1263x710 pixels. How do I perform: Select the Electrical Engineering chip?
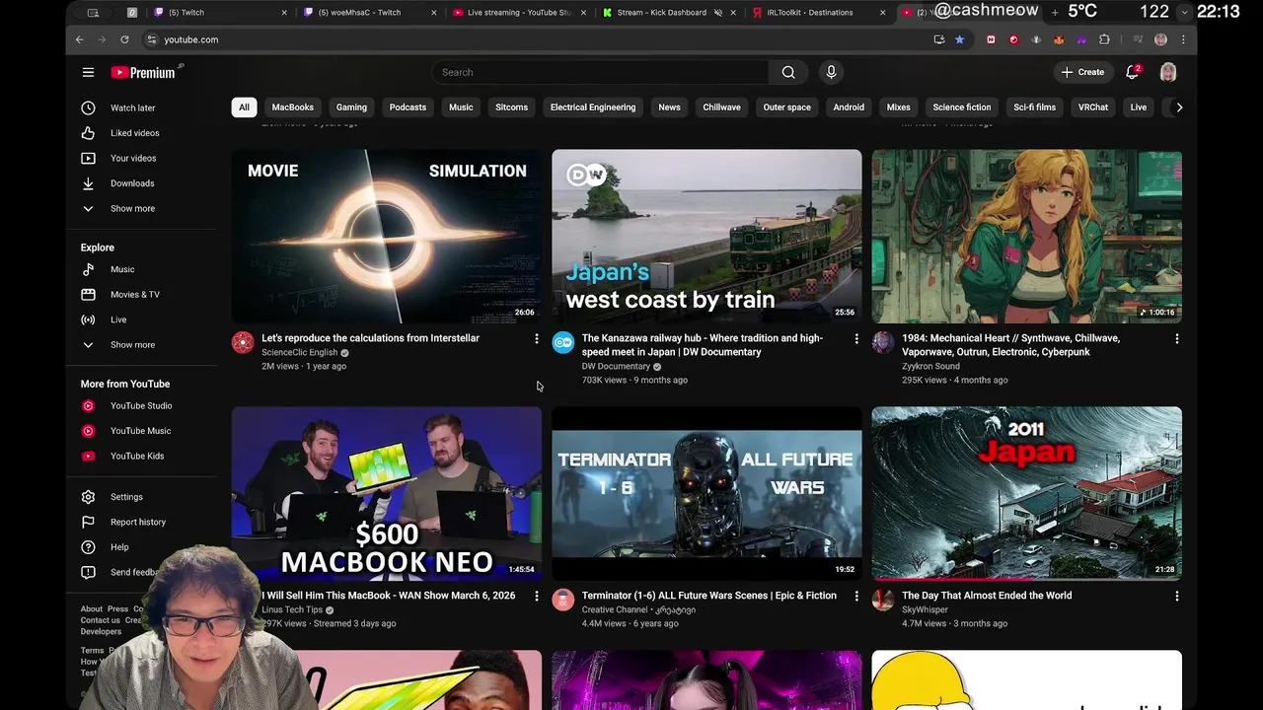[x=593, y=107]
